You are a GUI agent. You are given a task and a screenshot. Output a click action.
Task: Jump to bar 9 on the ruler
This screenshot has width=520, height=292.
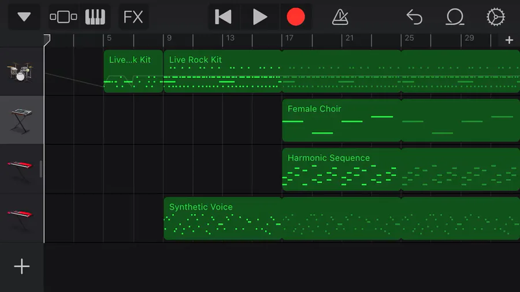click(169, 38)
